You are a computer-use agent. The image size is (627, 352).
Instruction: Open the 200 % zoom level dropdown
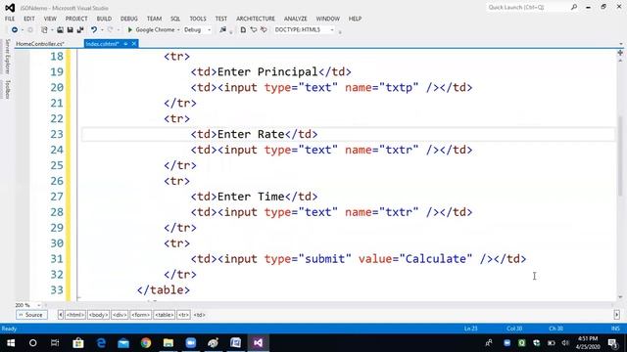click(x=39, y=305)
